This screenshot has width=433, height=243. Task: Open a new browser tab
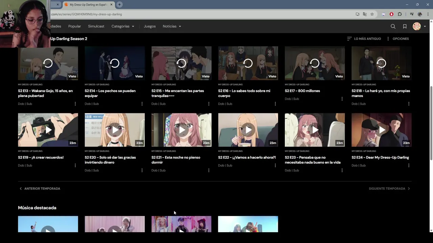[119, 5]
